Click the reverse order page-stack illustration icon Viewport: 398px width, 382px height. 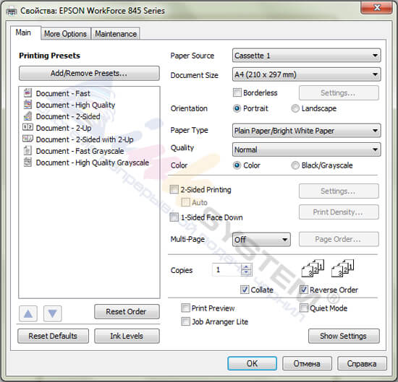click(343, 268)
